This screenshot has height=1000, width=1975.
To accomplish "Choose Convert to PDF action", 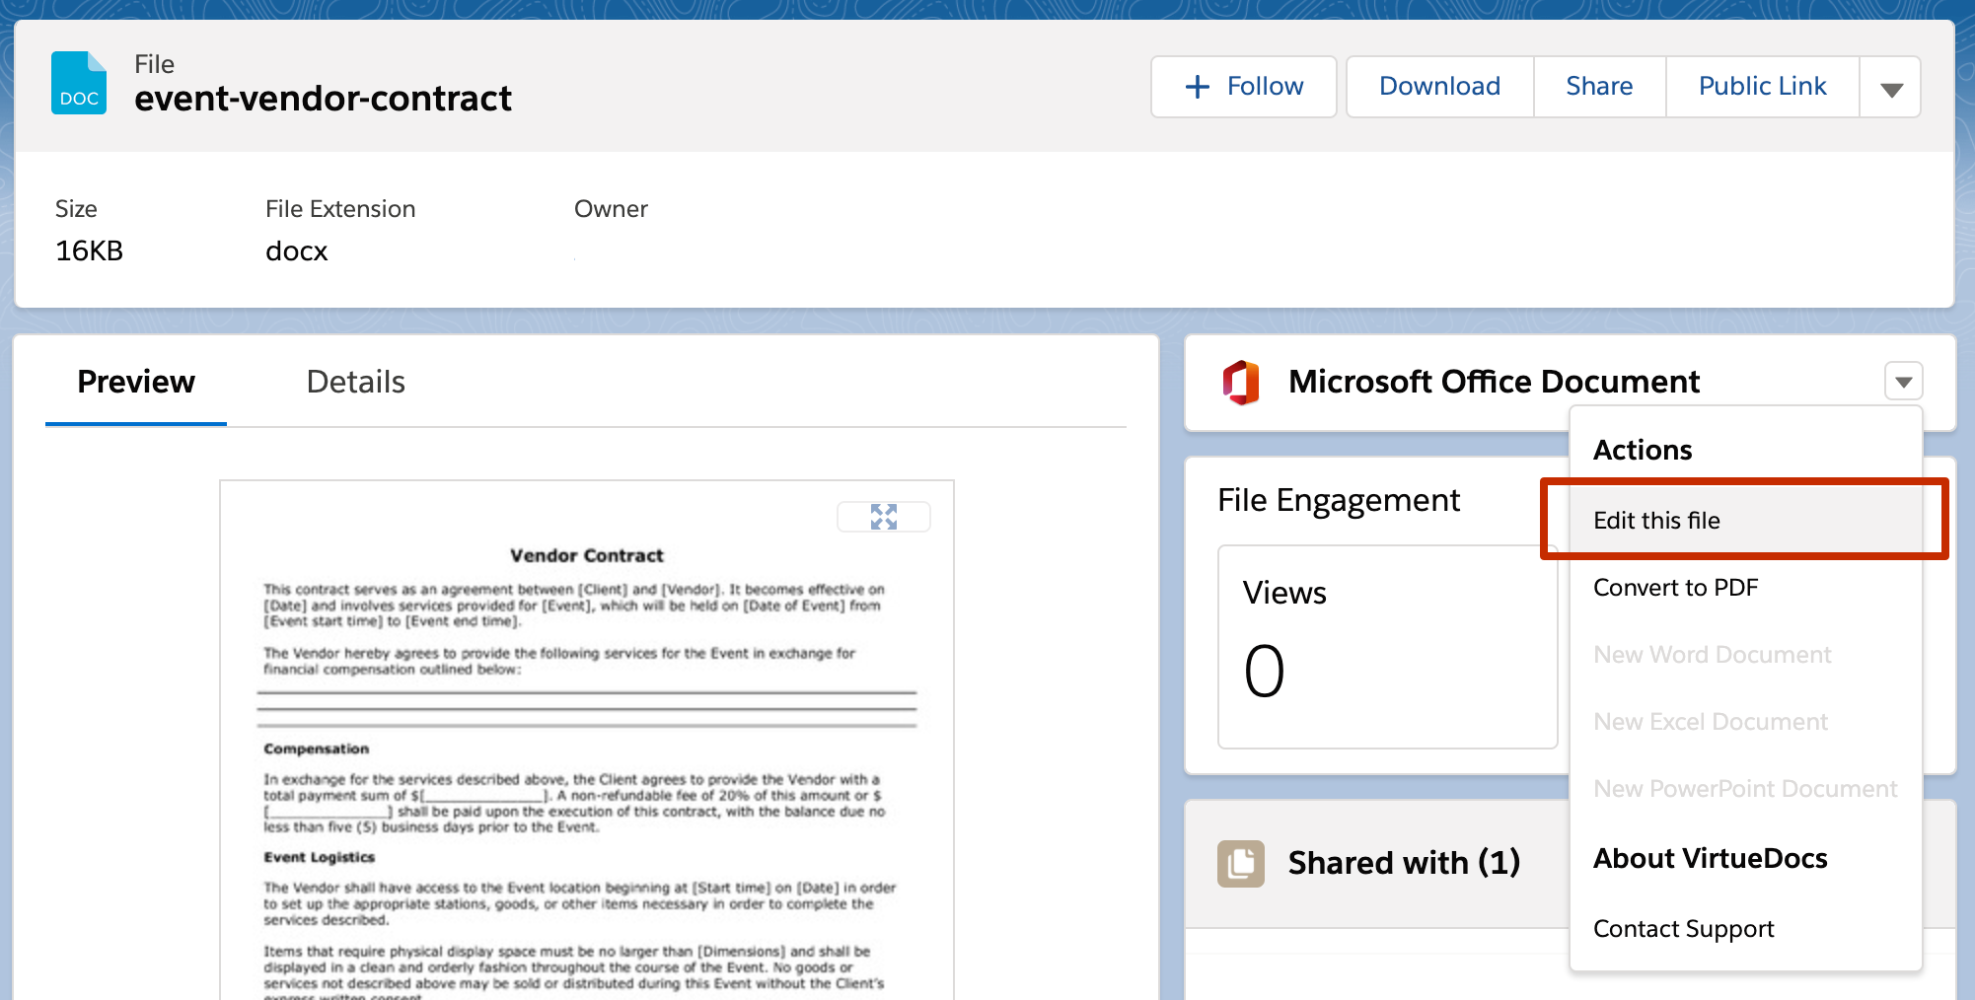I will (x=1675, y=587).
